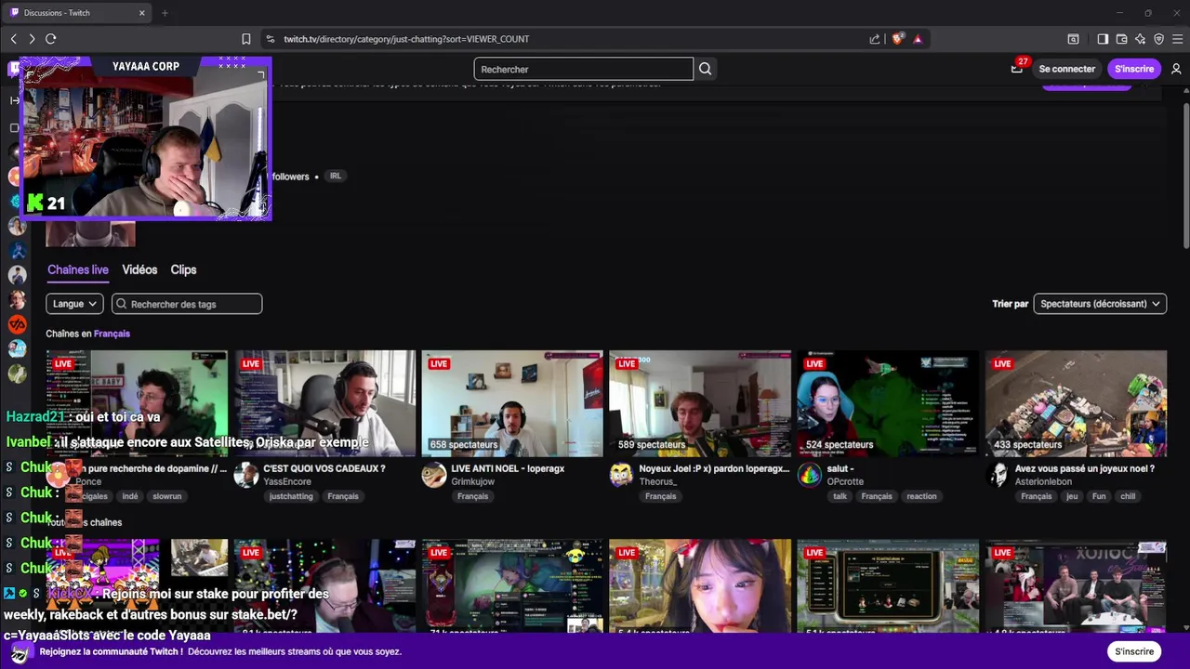Viewport: 1190px width, 669px height.
Task: Click the justchatting tag under YassEncore
Action: (291, 496)
